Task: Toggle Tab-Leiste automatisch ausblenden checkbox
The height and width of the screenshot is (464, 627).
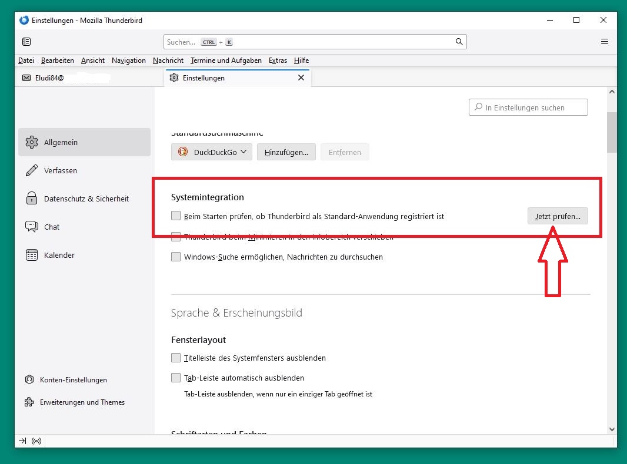Action: click(176, 378)
